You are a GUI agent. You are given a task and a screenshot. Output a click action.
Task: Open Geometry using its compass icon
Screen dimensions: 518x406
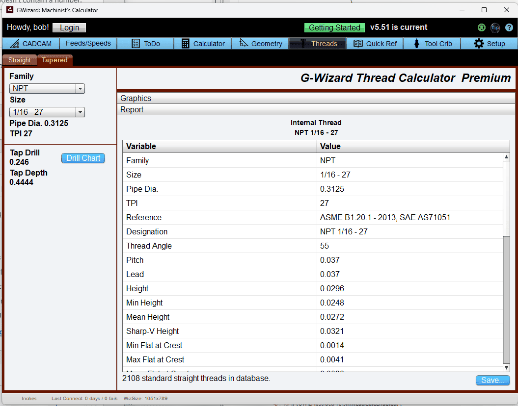244,43
